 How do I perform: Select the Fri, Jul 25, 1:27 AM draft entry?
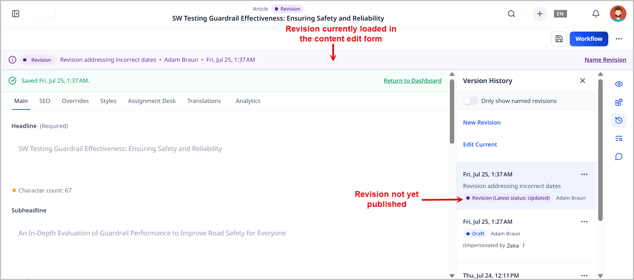(x=526, y=236)
